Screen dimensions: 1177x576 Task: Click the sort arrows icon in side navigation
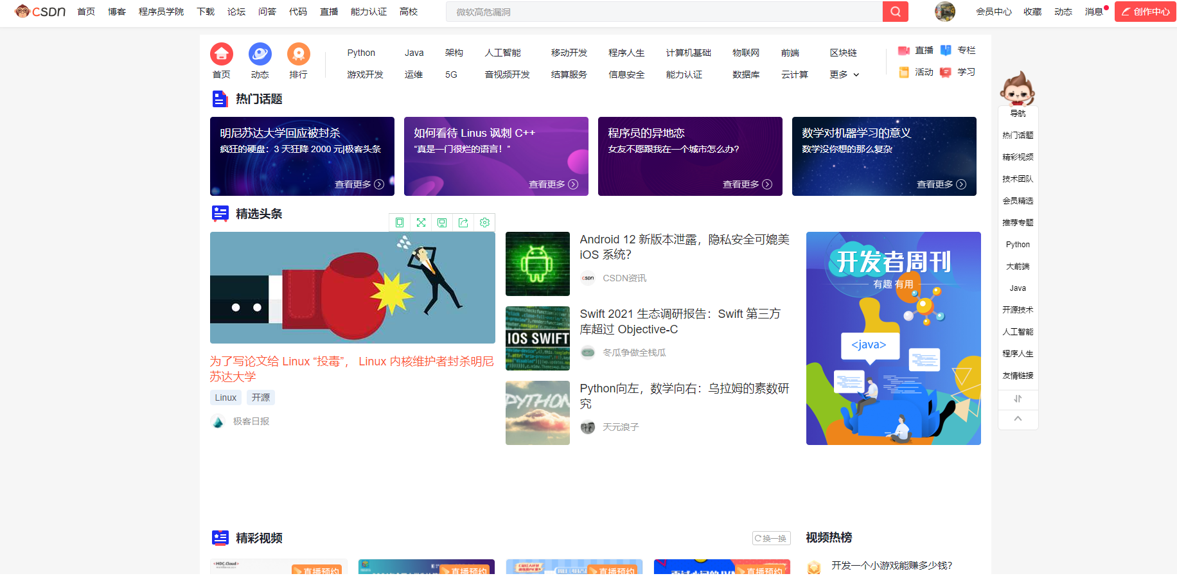point(1018,399)
